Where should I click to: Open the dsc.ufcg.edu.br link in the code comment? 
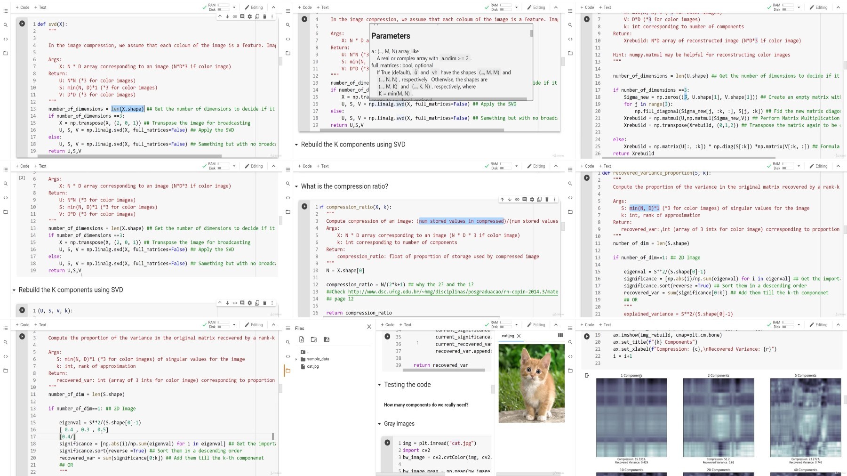click(453, 292)
